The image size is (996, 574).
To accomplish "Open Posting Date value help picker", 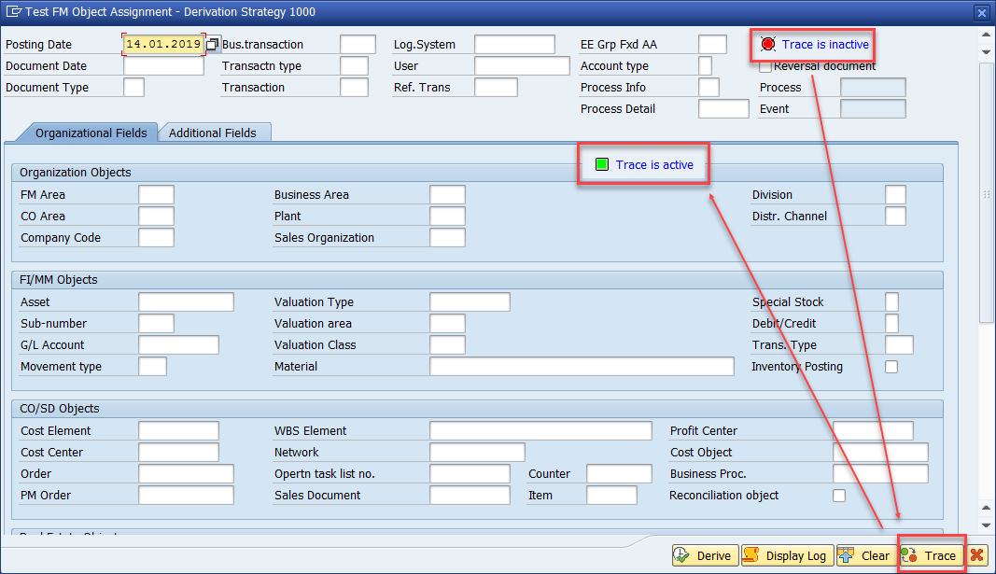I will tap(213, 45).
